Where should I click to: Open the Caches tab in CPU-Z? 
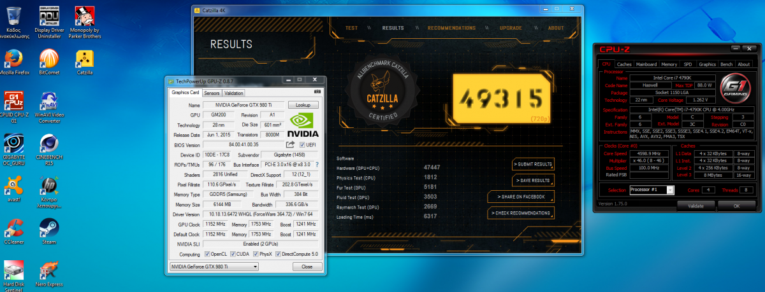(x=624, y=64)
